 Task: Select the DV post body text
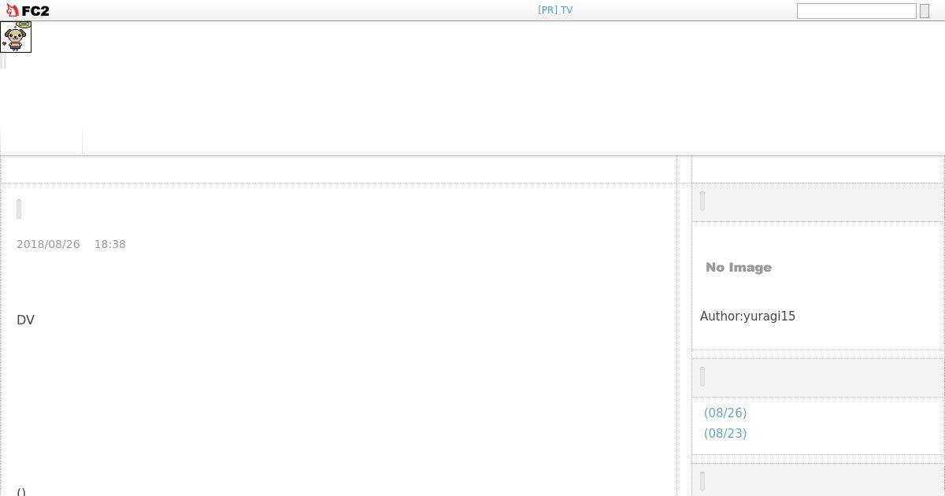click(x=25, y=320)
